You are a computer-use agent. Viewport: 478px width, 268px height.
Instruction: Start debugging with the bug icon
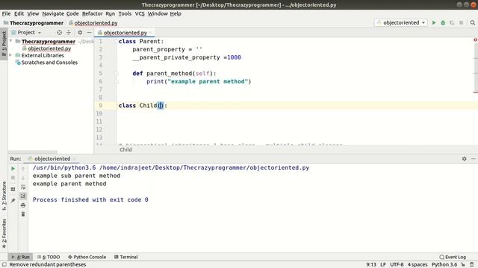point(443,23)
